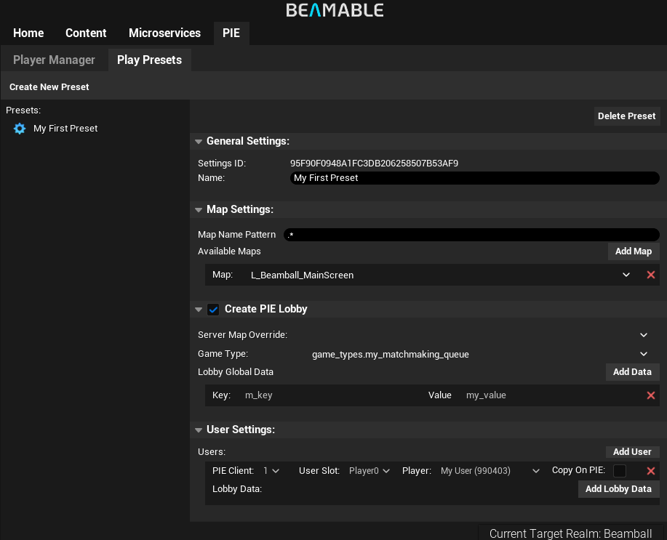Screen dimensions: 667x540
Task: Enable the Copy On PIE checkbox
Action: click(x=620, y=471)
